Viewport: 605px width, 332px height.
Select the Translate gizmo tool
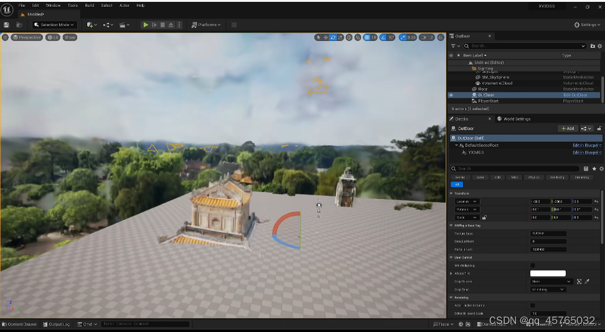click(x=326, y=37)
